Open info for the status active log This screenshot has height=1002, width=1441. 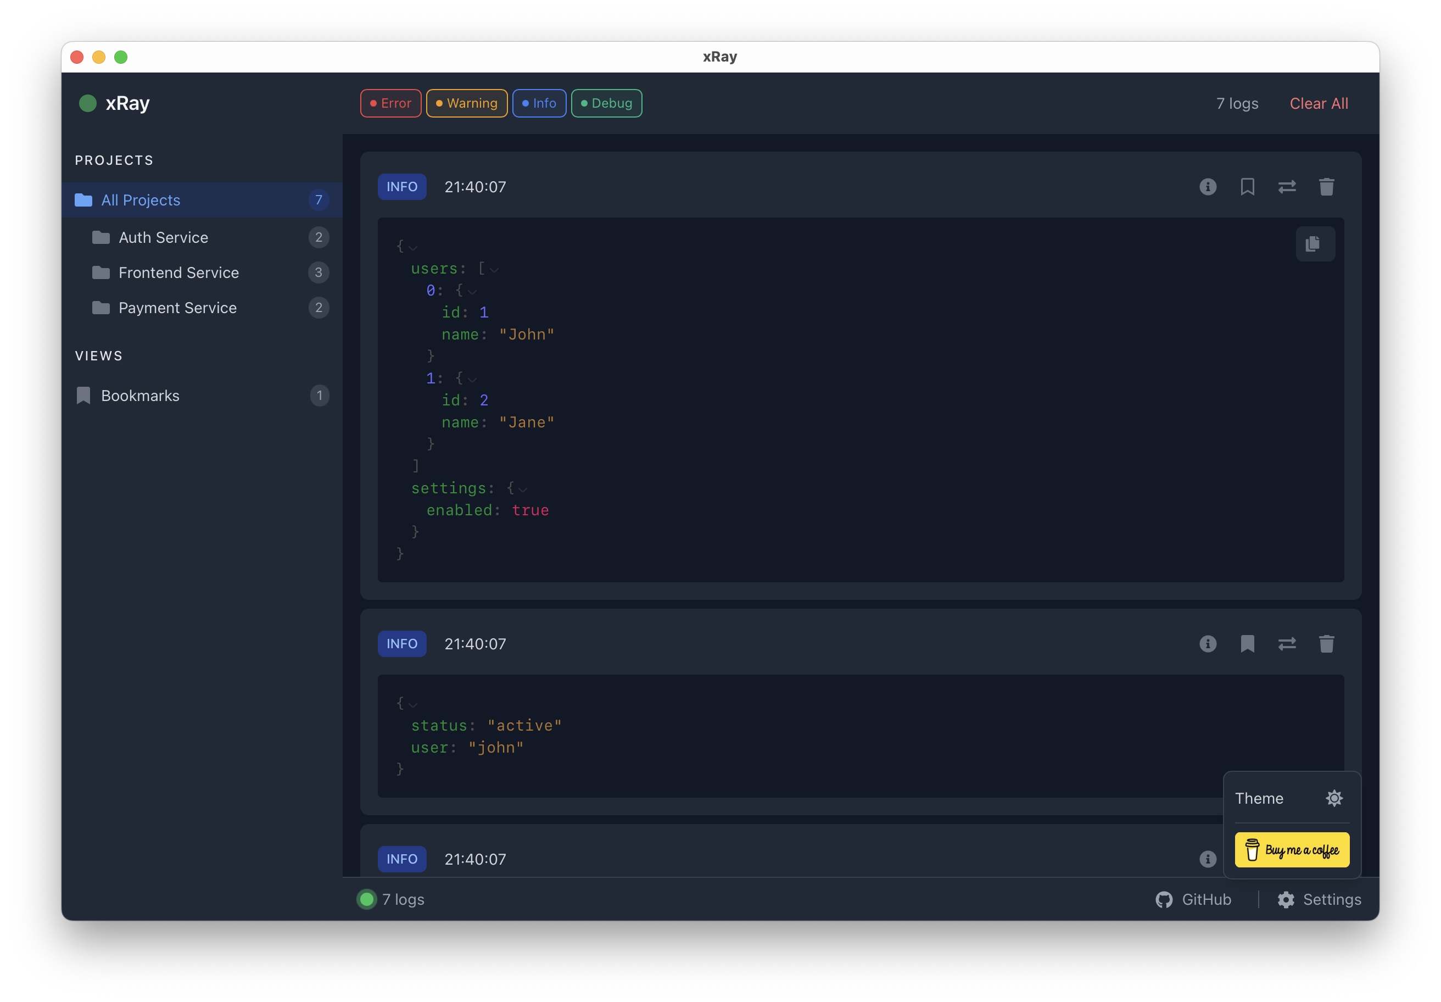click(x=1208, y=643)
